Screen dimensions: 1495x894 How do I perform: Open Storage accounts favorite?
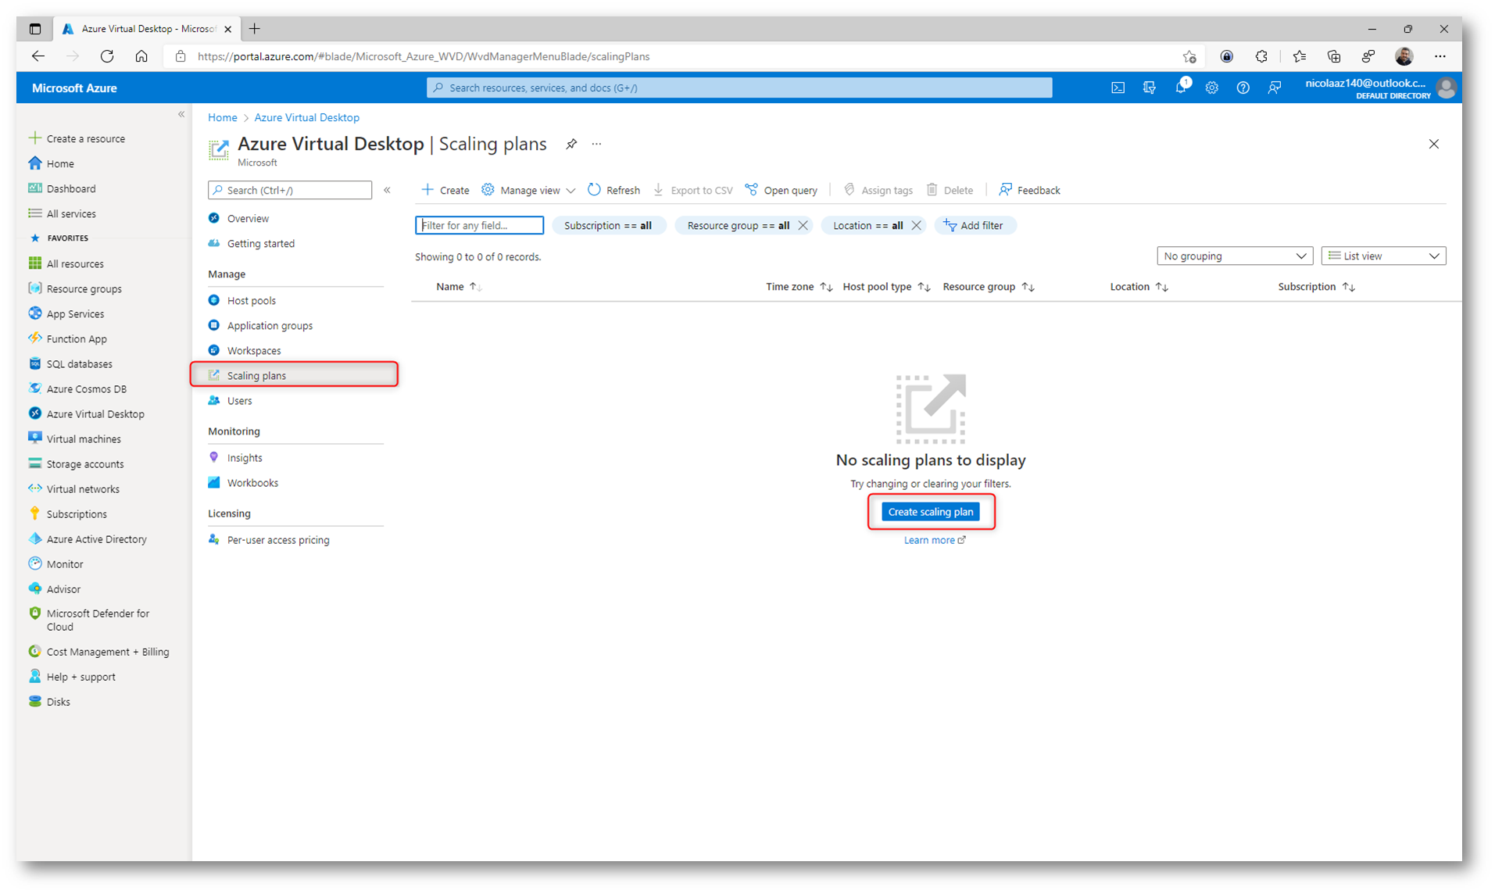pos(85,463)
